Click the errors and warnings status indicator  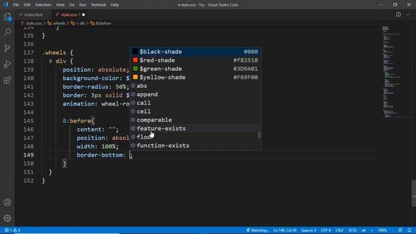(x=12, y=230)
